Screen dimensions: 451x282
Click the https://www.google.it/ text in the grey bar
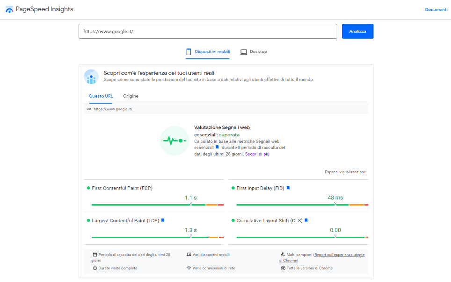pyautogui.click(x=113, y=109)
